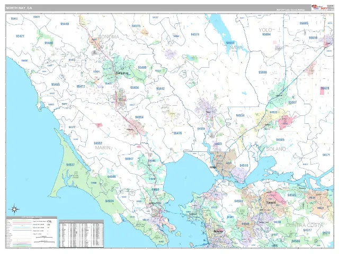This screenshot has width=339, height=254.
Task: Click ZIP code 94574
Action: pyautogui.click(x=195, y=34)
